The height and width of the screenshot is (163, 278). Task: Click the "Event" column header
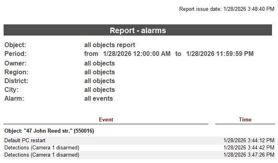point(106,119)
